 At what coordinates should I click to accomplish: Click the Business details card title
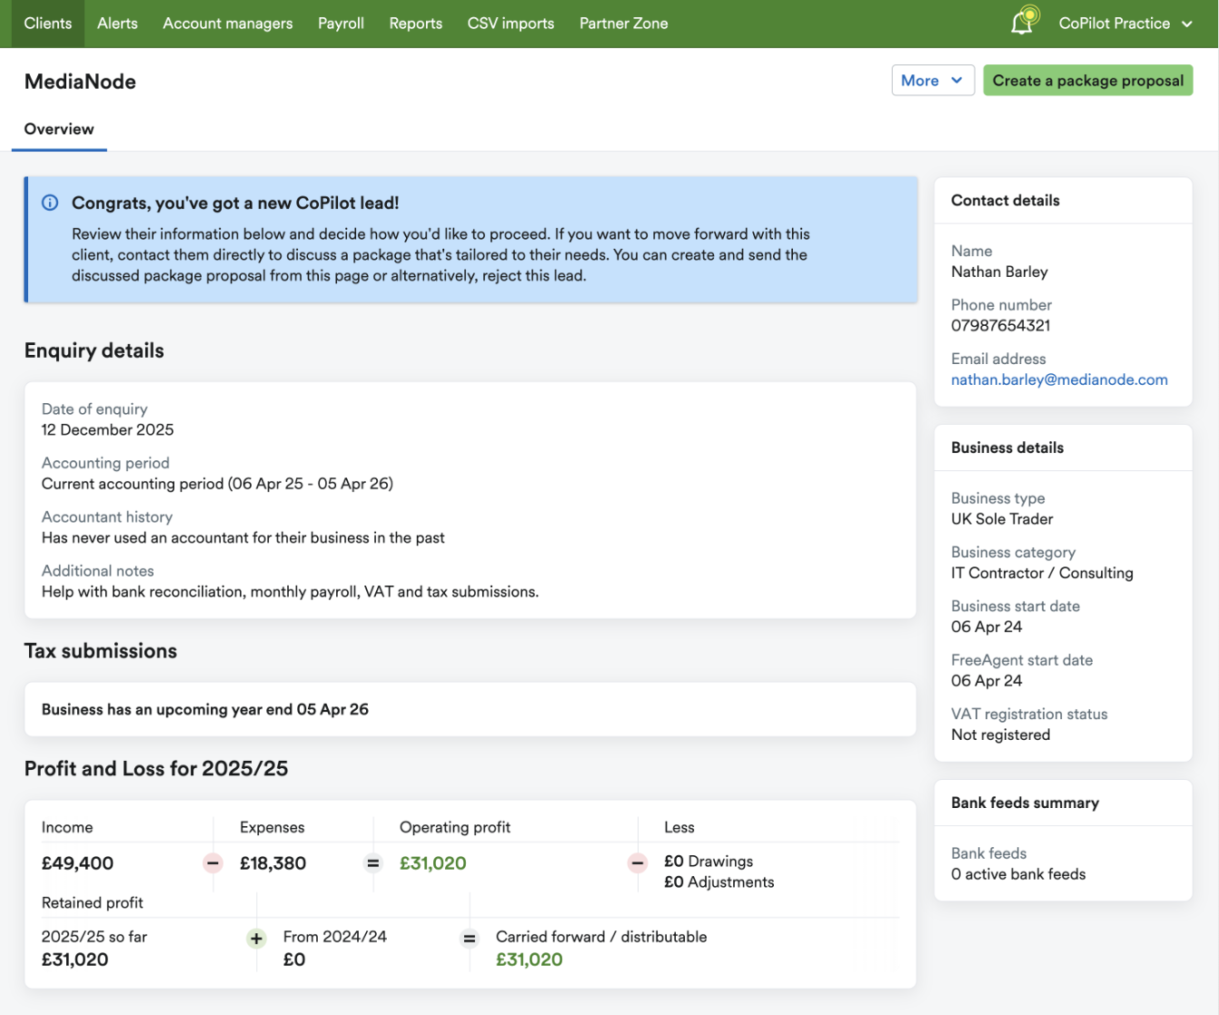[1007, 447]
